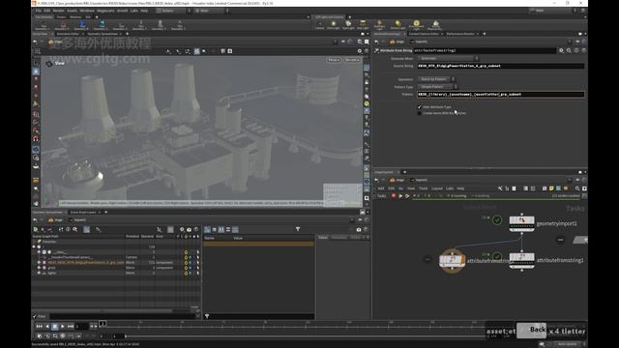The width and height of the screenshot is (619, 348).
Task: Jump to the first frame
Action: point(39,327)
